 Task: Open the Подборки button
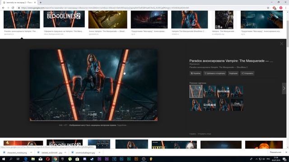(233, 73)
